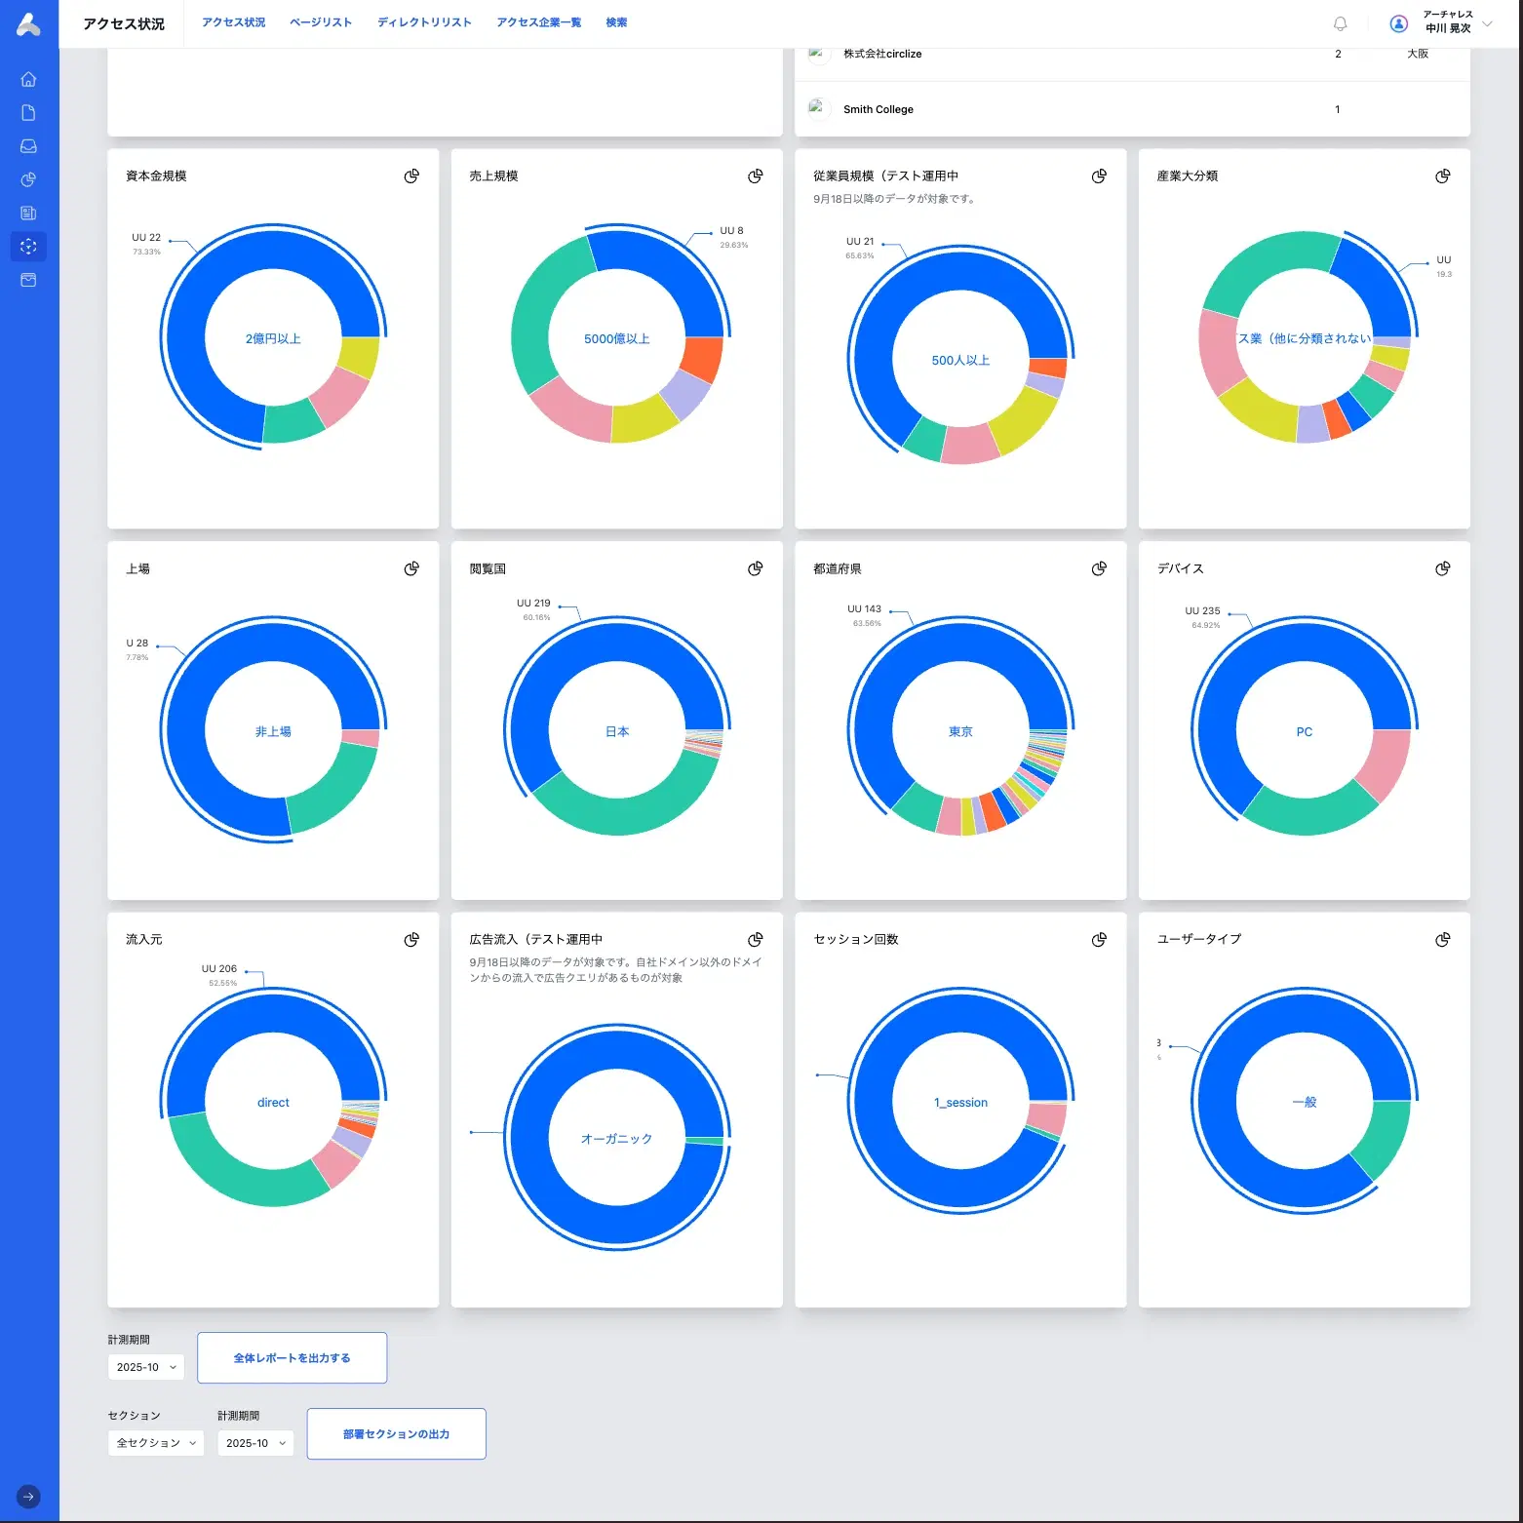Open the home icon in the sidebar
Screen dimensions: 1523x1523
(28, 79)
